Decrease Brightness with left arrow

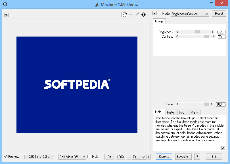point(177,32)
